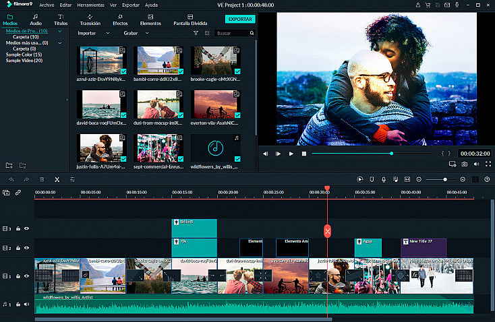Toggle checkmark on david-boca thumbnail
495x322 pixels.
(x=123, y=115)
